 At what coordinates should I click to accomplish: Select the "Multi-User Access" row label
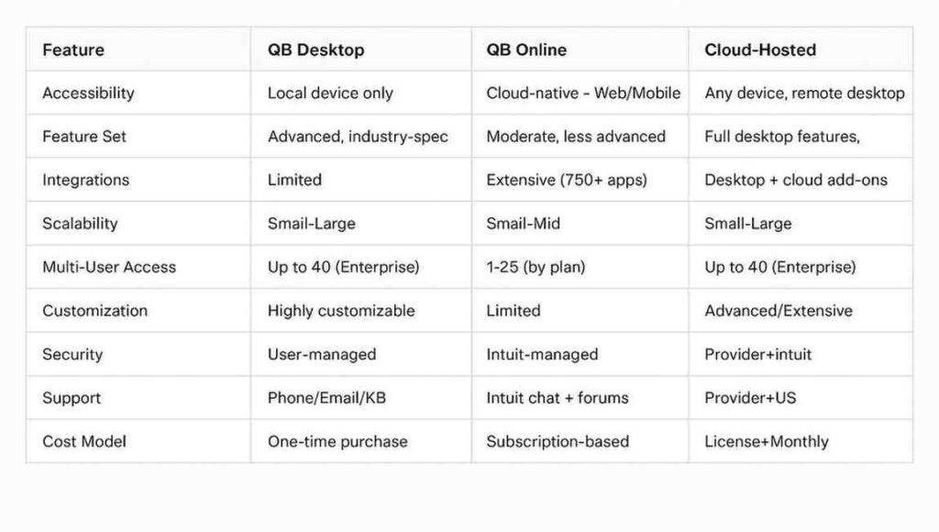(x=109, y=267)
